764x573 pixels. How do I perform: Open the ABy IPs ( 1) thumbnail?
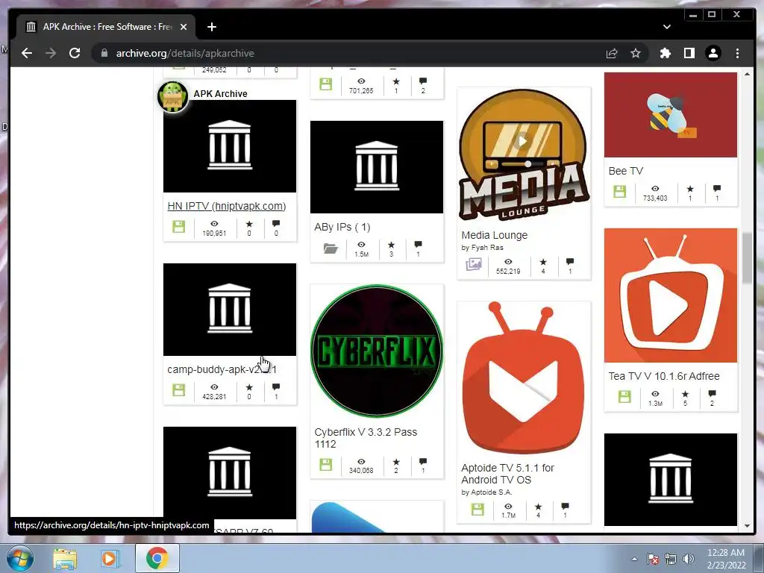[377, 167]
